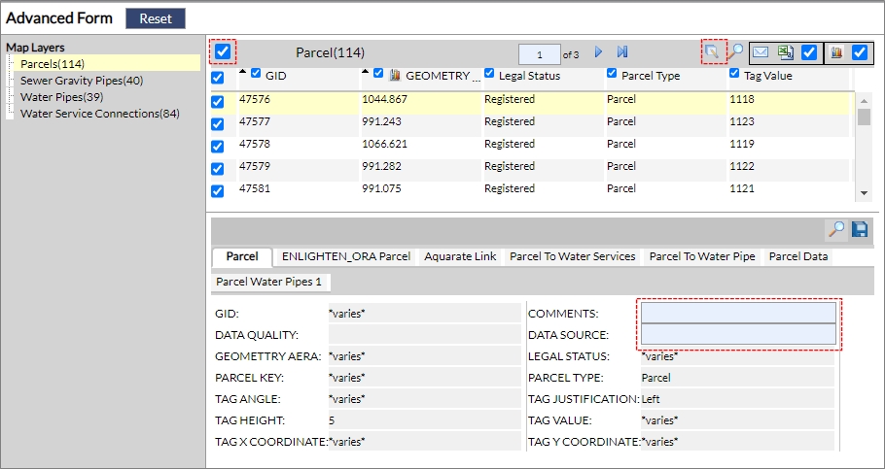Export results with the Excel icon
885x469 pixels.
pyautogui.click(x=785, y=52)
